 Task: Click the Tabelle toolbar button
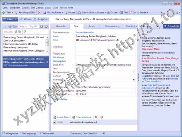click(124, 12)
